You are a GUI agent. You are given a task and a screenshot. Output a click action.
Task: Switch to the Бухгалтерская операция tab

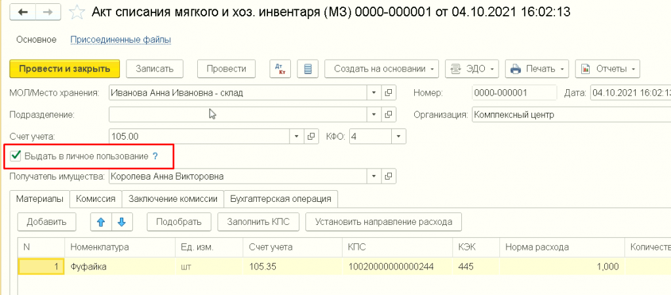pos(280,198)
